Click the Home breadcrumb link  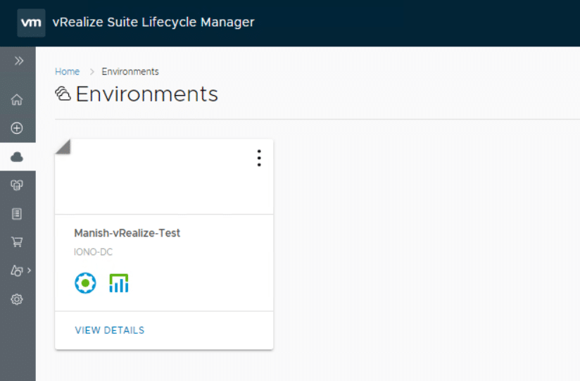[x=67, y=72]
